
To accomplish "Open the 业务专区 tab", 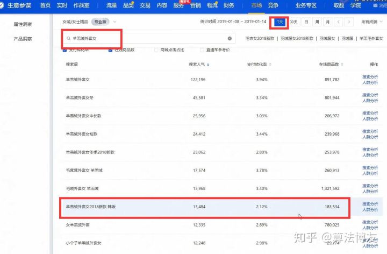I will pos(306,5).
